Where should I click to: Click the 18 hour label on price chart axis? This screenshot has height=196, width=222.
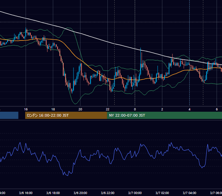pos(53,109)
